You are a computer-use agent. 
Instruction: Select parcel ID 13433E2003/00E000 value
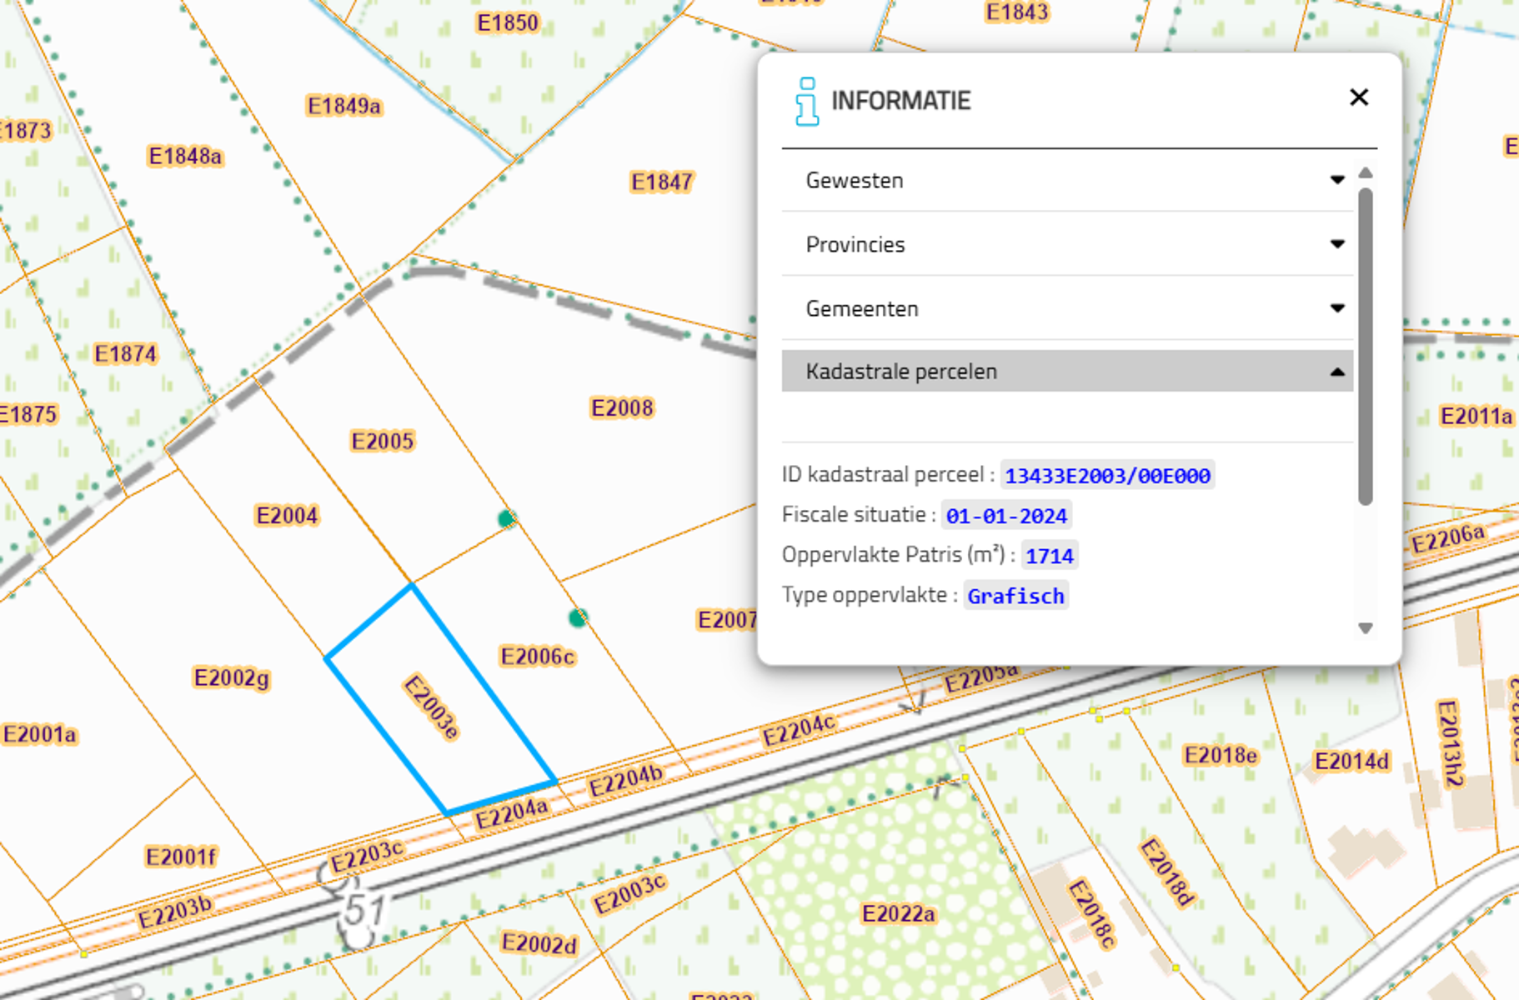pos(1106,476)
